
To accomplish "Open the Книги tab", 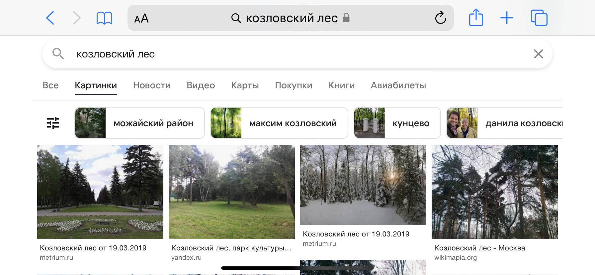I will [341, 85].
